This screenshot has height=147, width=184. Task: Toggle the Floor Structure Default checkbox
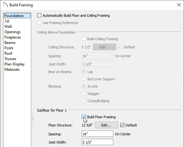click(x=122, y=125)
